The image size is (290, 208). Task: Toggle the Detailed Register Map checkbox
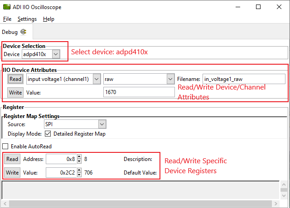pos(48,134)
